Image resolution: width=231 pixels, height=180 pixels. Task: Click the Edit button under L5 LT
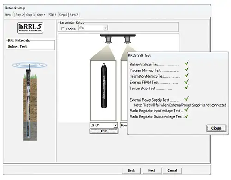tap(104, 131)
